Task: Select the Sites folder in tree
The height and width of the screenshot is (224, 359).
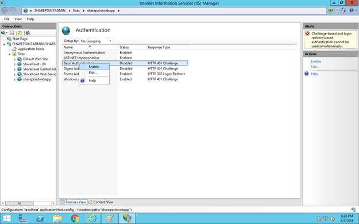Action: pyautogui.click(x=21, y=54)
